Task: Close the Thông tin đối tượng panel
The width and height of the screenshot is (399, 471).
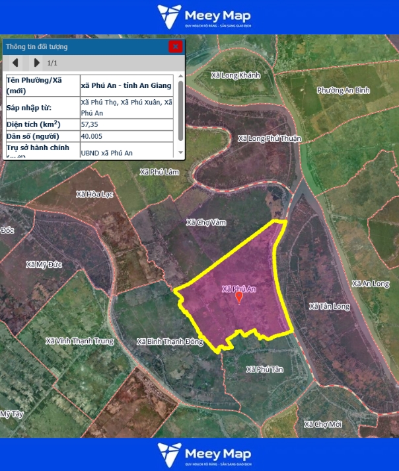Action: 175,46
